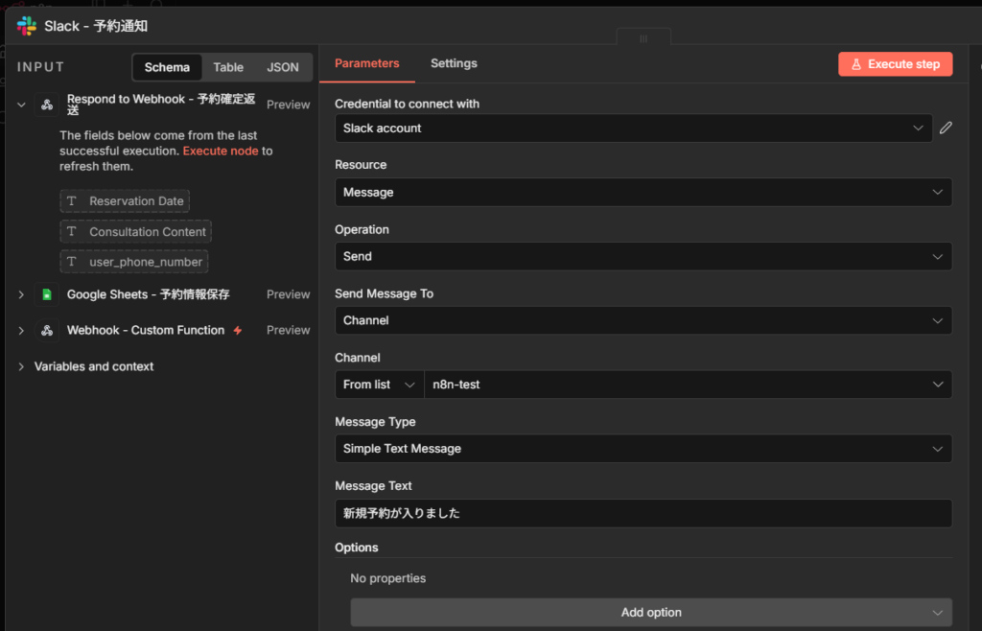Click the Webhook - Custom Function node icon
This screenshot has width=982, height=631.
click(47, 330)
